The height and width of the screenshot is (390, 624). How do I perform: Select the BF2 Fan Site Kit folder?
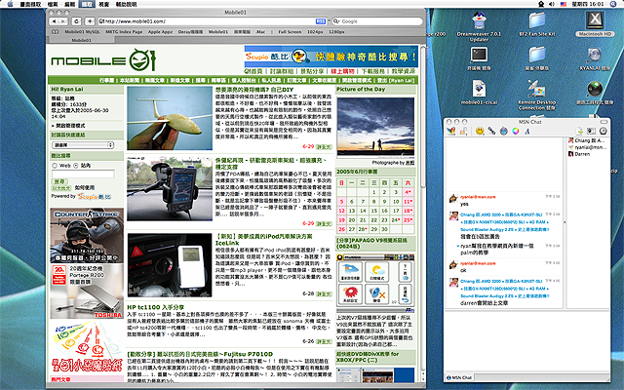[x=537, y=20]
